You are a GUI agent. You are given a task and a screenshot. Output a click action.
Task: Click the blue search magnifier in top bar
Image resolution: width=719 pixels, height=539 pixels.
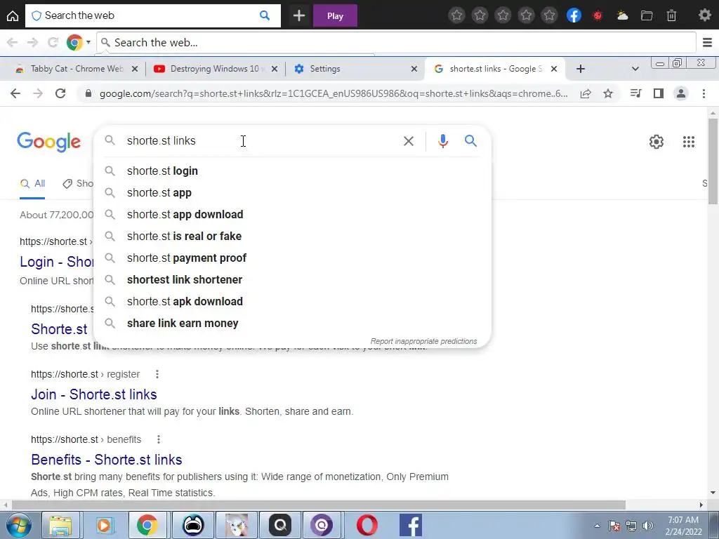(x=265, y=15)
